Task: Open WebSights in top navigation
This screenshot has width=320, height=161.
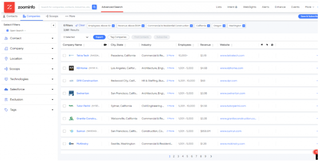Action: click(249, 7)
